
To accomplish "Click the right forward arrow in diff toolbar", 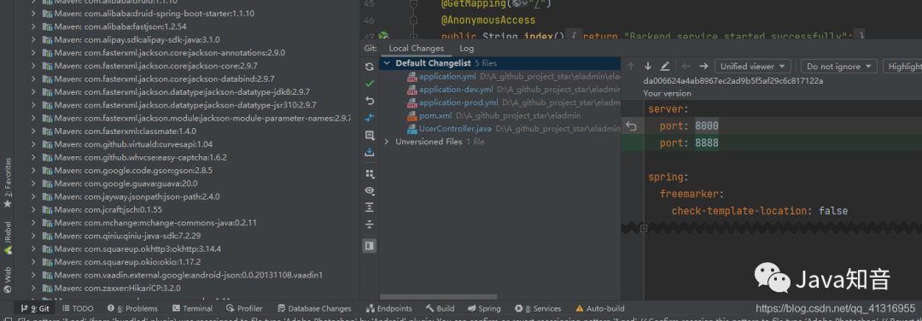I will [x=703, y=67].
